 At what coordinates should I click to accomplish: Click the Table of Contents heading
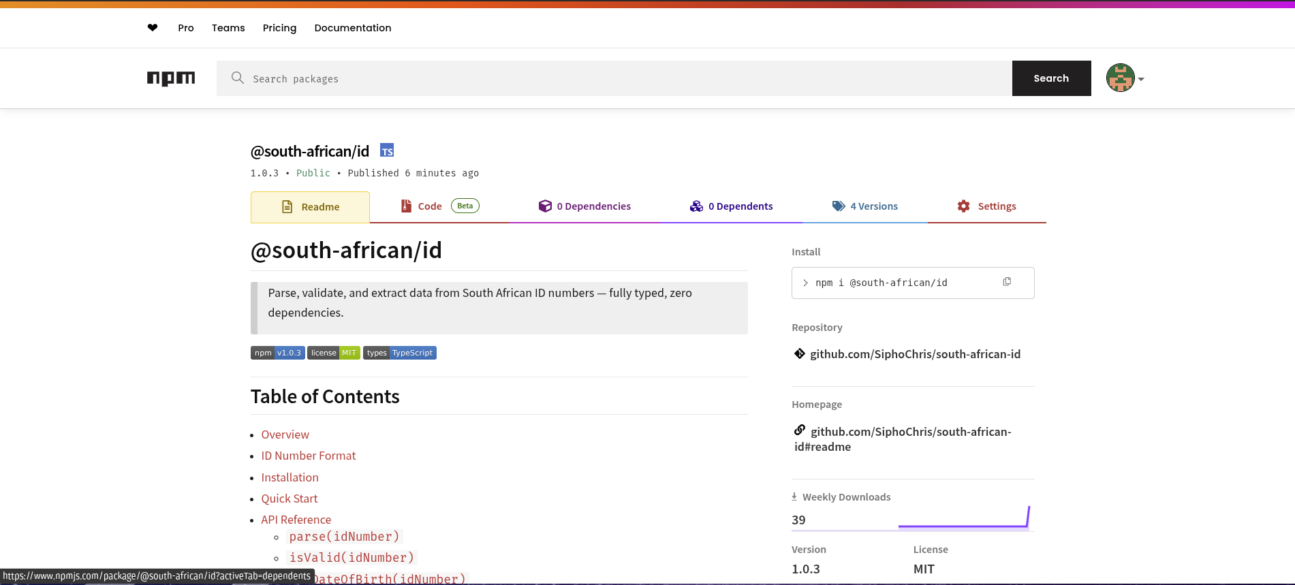[x=325, y=396]
